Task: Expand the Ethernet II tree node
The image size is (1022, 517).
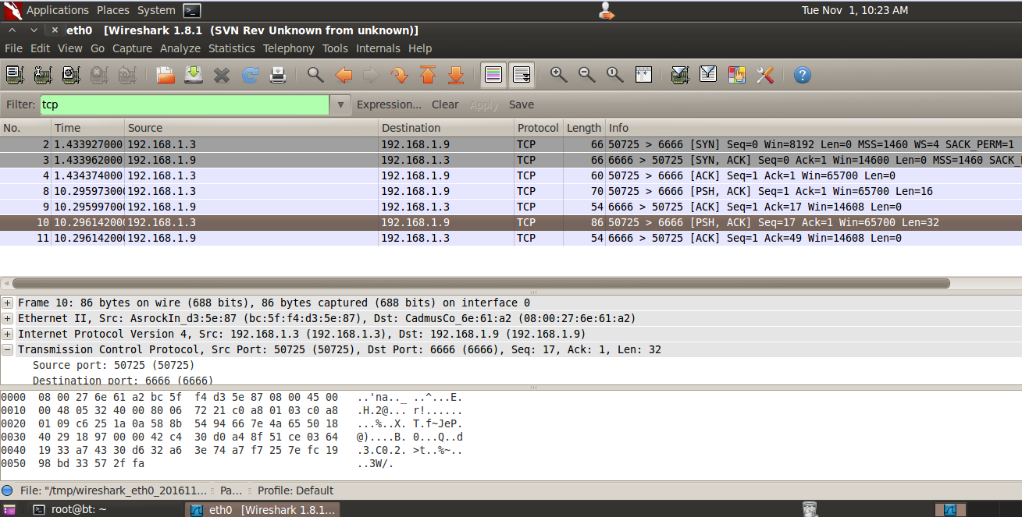Action: pos(8,318)
